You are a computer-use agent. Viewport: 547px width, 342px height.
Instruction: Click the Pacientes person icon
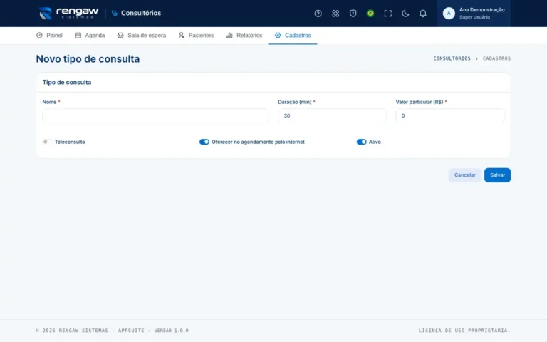[x=182, y=35]
